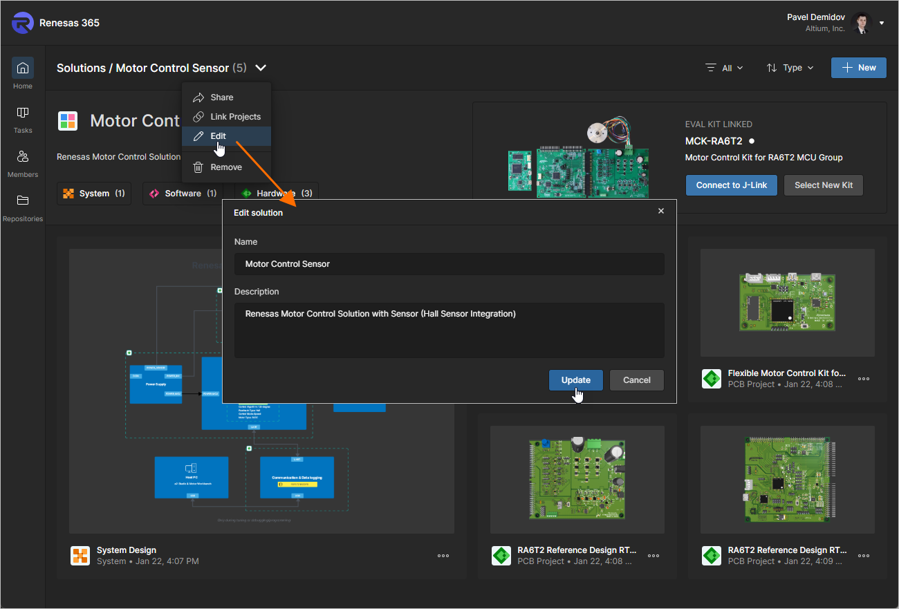Open the Members section in the sidebar
The height and width of the screenshot is (609, 899).
[x=23, y=162]
